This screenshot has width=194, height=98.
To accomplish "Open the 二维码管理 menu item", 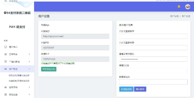I will click(17, 62).
